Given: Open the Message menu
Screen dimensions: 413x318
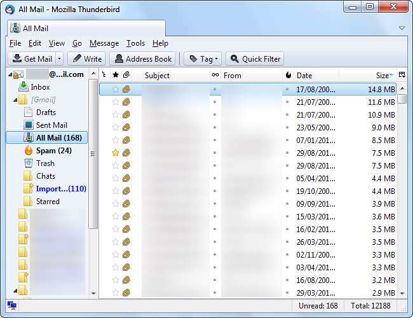Looking at the screenshot, I should [104, 43].
